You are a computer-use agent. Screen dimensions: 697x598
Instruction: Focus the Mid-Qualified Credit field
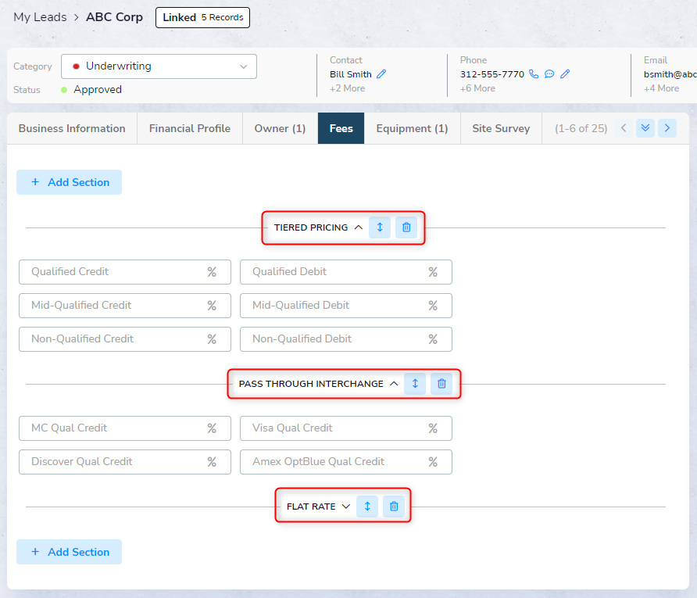pyautogui.click(x=125, y=306)
